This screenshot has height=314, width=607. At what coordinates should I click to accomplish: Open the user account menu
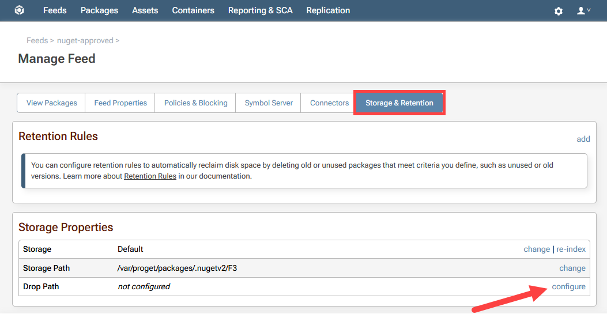point(583,11)
